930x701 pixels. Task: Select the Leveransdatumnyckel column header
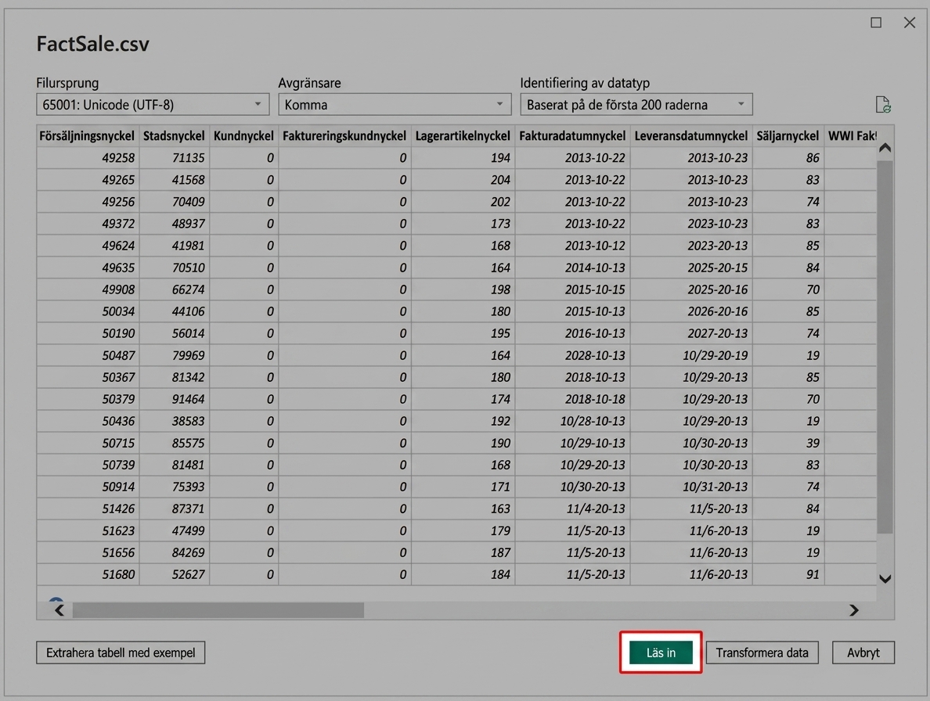tap(691, 135)
